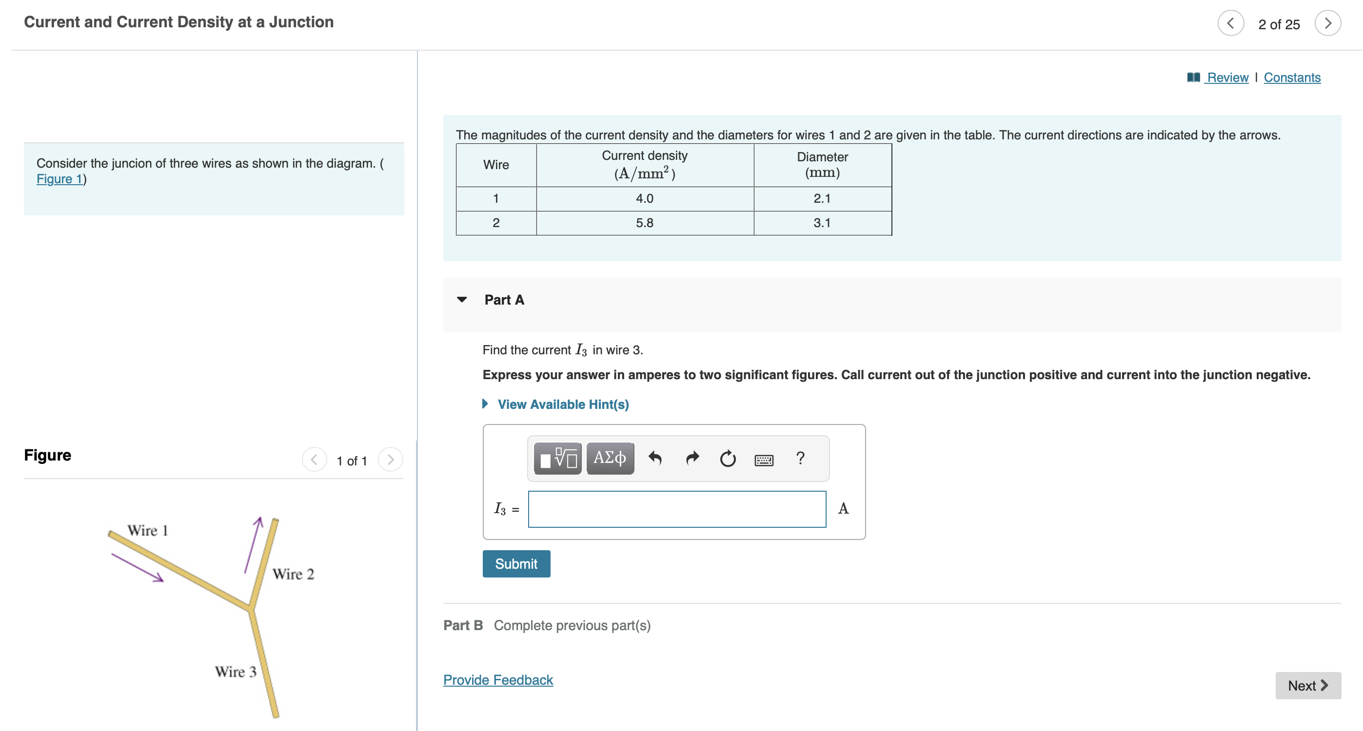Screen dimensions: 1363x731
Task: Click the matrix/grid input icon
Action: 542,461
